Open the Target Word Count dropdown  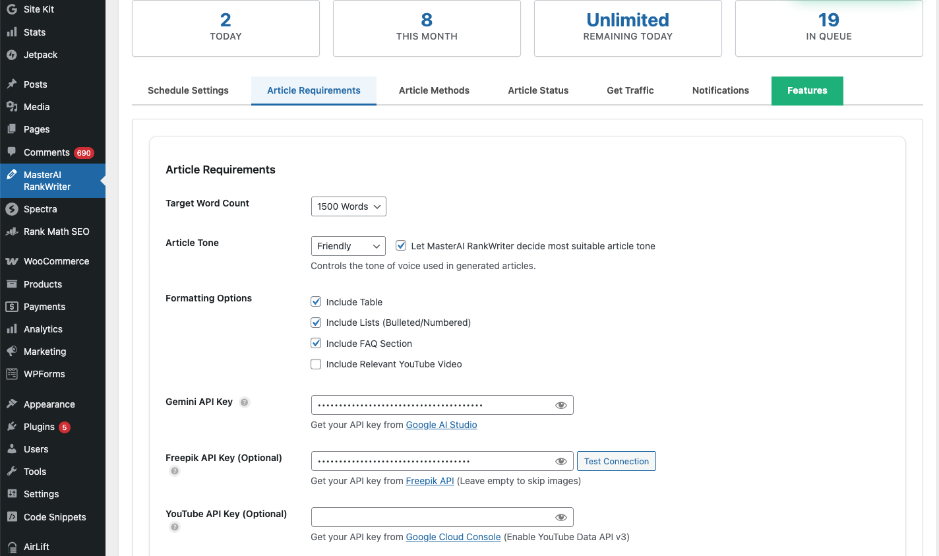349,206
